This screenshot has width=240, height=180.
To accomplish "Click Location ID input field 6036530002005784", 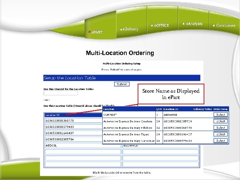I will pos(73,139).
